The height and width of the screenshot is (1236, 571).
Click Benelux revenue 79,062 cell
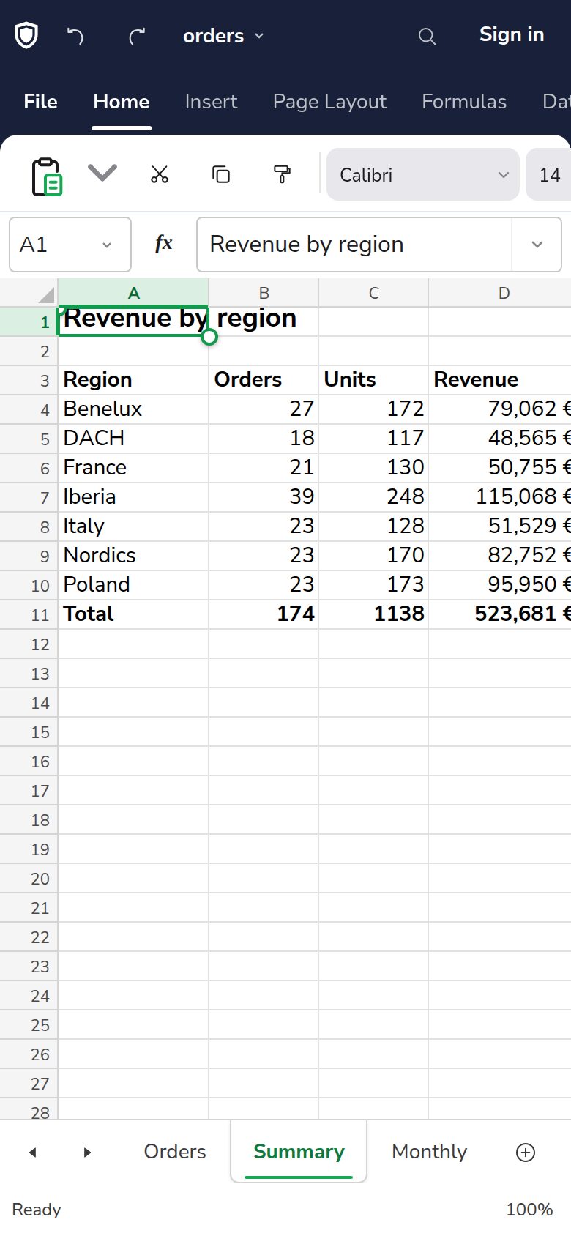[x=500, y=409]
